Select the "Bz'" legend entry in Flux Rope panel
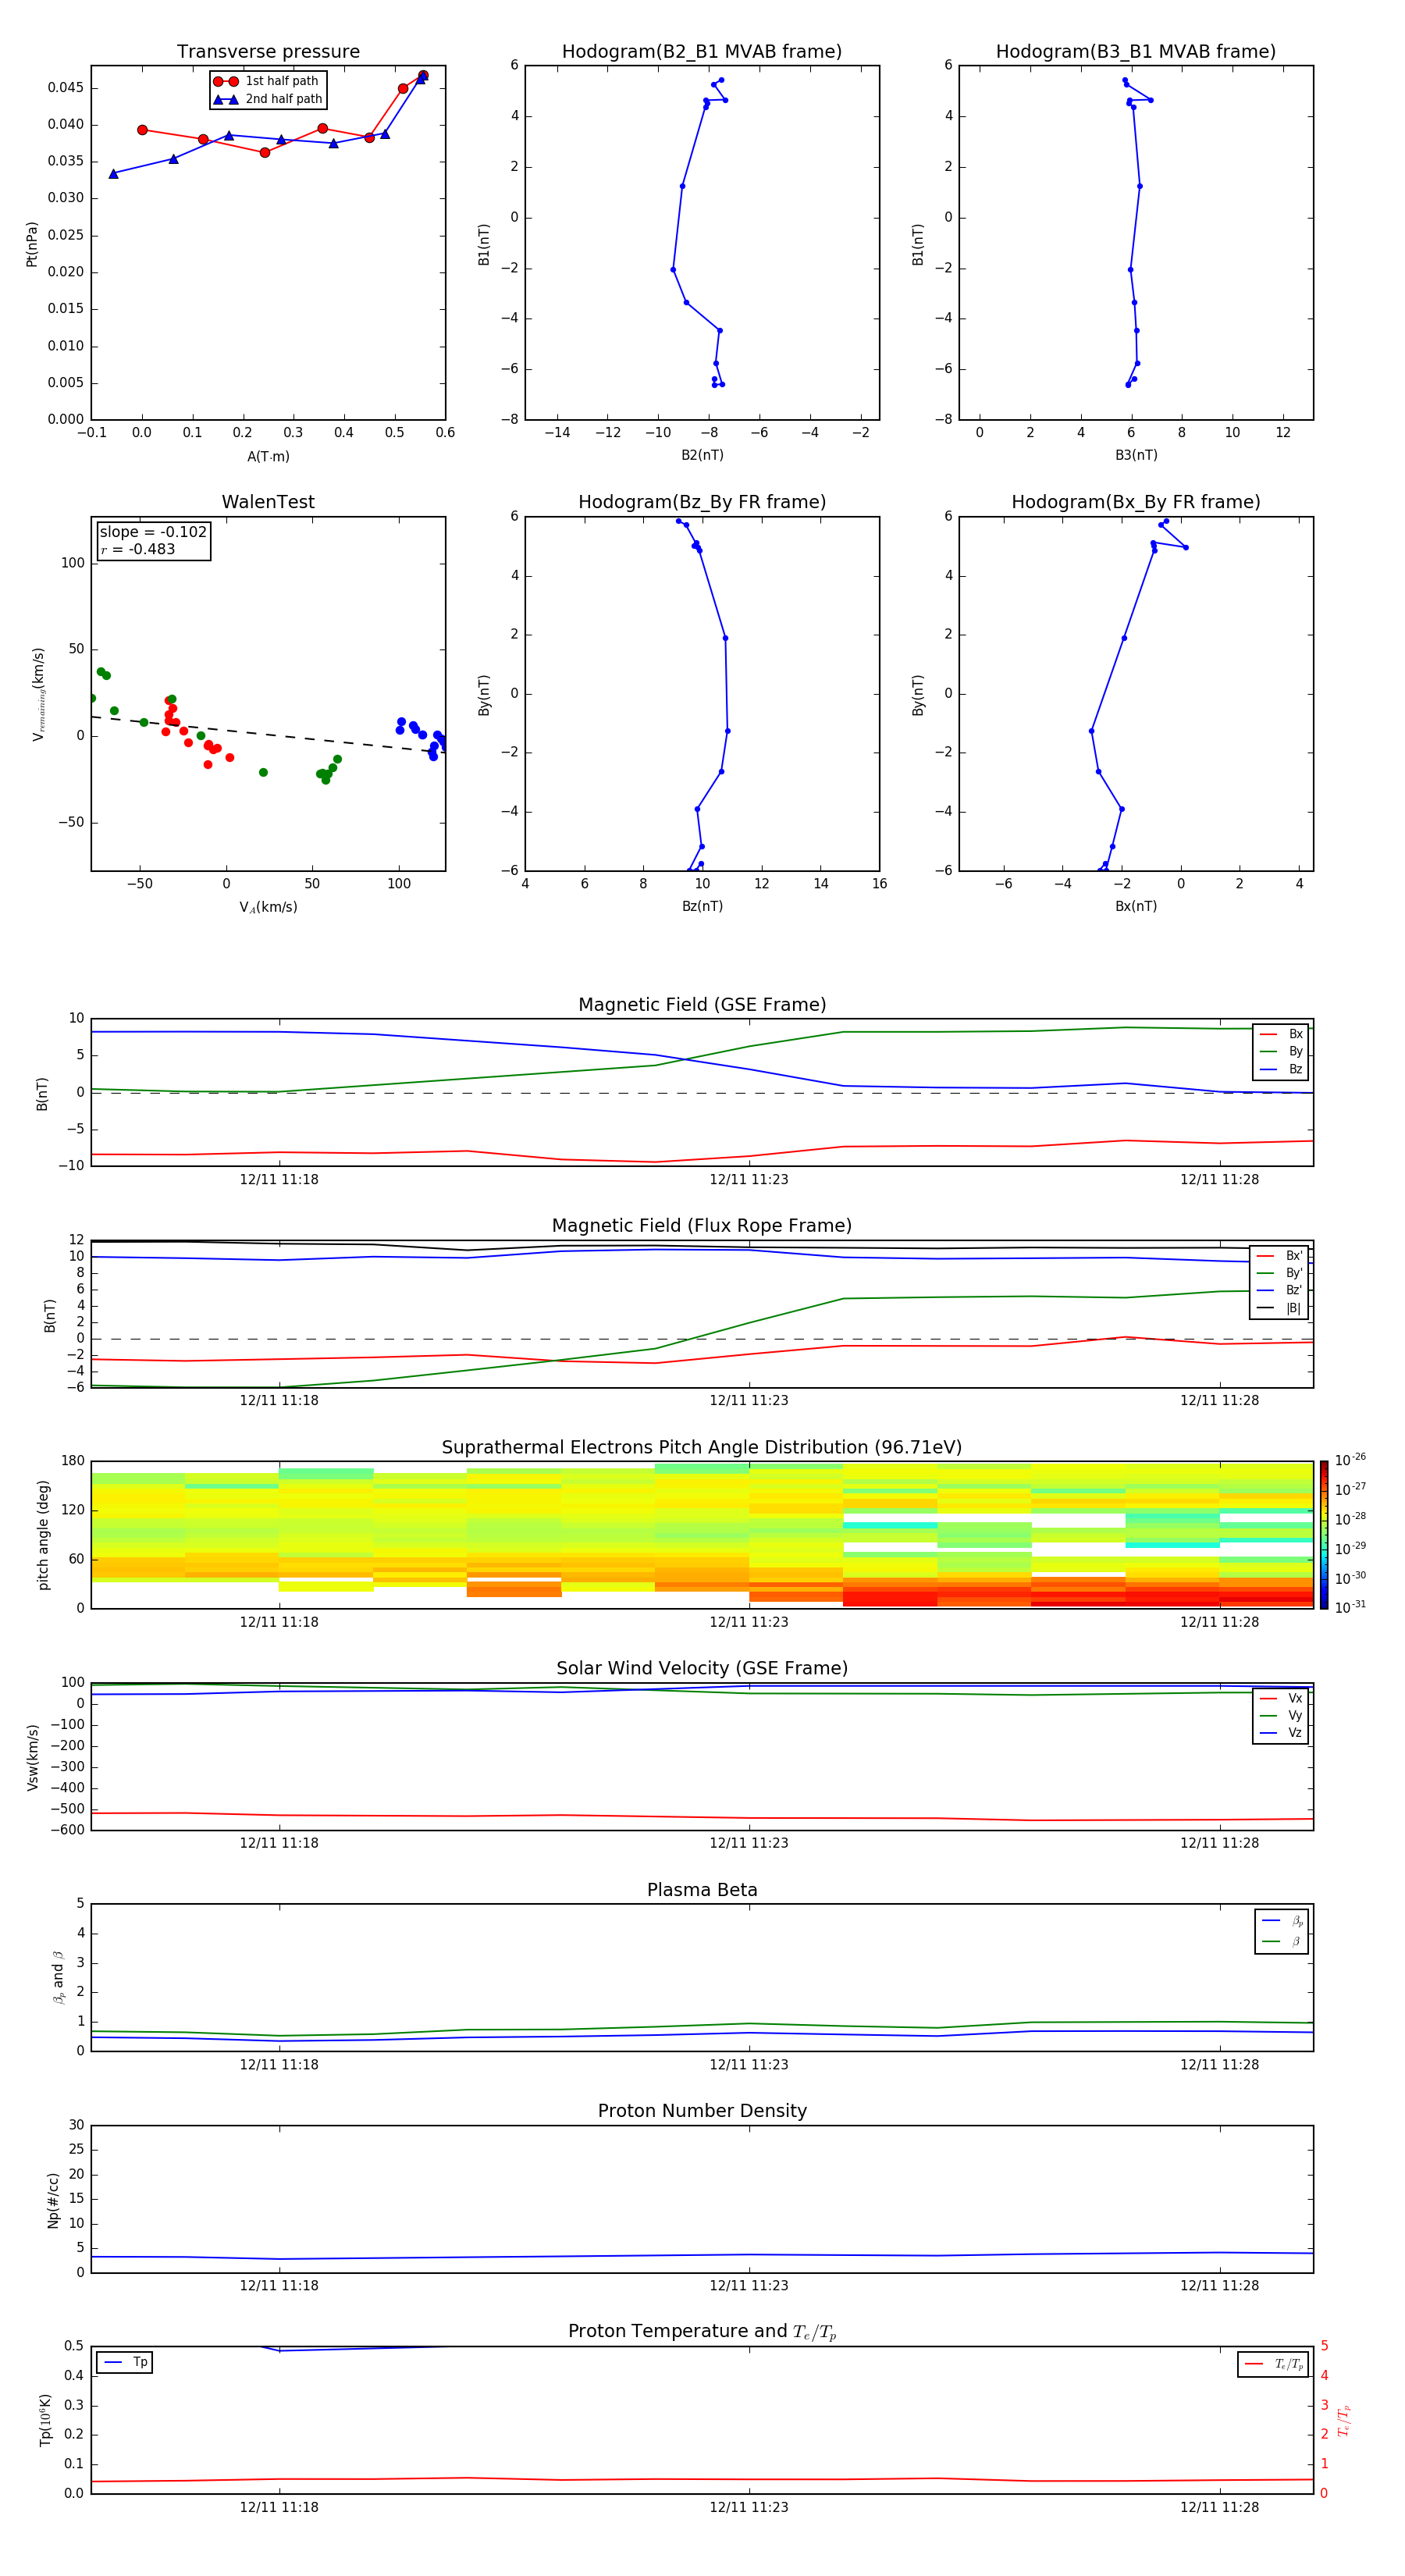 [1280, 1291]
